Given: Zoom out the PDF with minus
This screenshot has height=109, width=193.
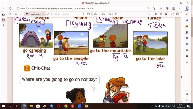Looking at the screenshot, I should [x=78, y=14].
